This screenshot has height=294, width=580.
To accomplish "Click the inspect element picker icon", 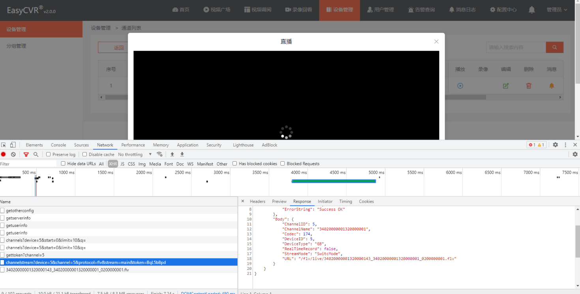I will coord(4,145).
